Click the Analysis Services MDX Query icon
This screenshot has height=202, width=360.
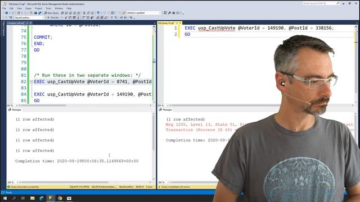(66, 13)
